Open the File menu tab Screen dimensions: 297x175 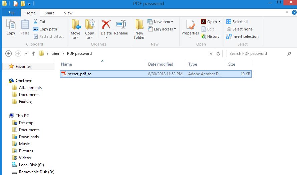click(11, 13)
